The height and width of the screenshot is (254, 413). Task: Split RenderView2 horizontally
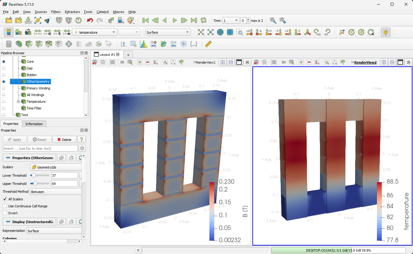coord(384,62)
